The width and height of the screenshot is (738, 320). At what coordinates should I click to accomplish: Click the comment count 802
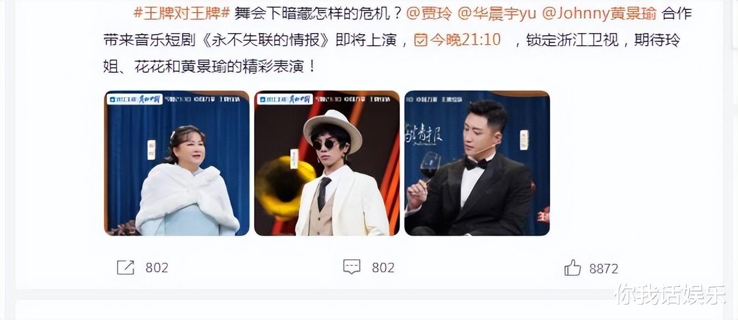383,268
